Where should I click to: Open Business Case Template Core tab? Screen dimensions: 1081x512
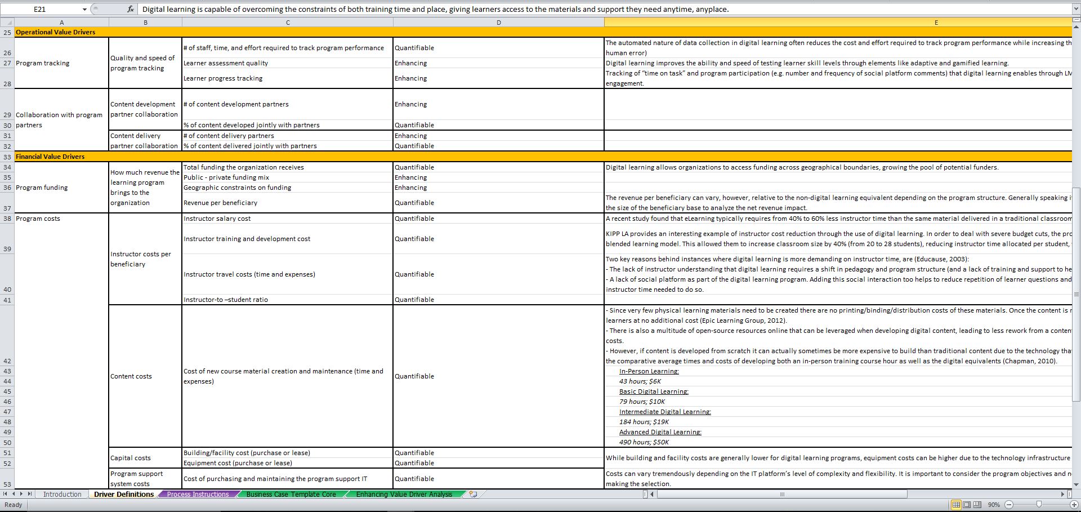pyautogui.click(x=291, y=494)
